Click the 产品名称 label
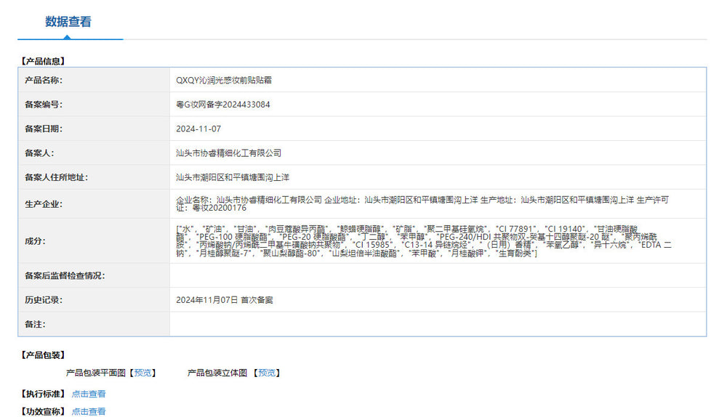 44,80
